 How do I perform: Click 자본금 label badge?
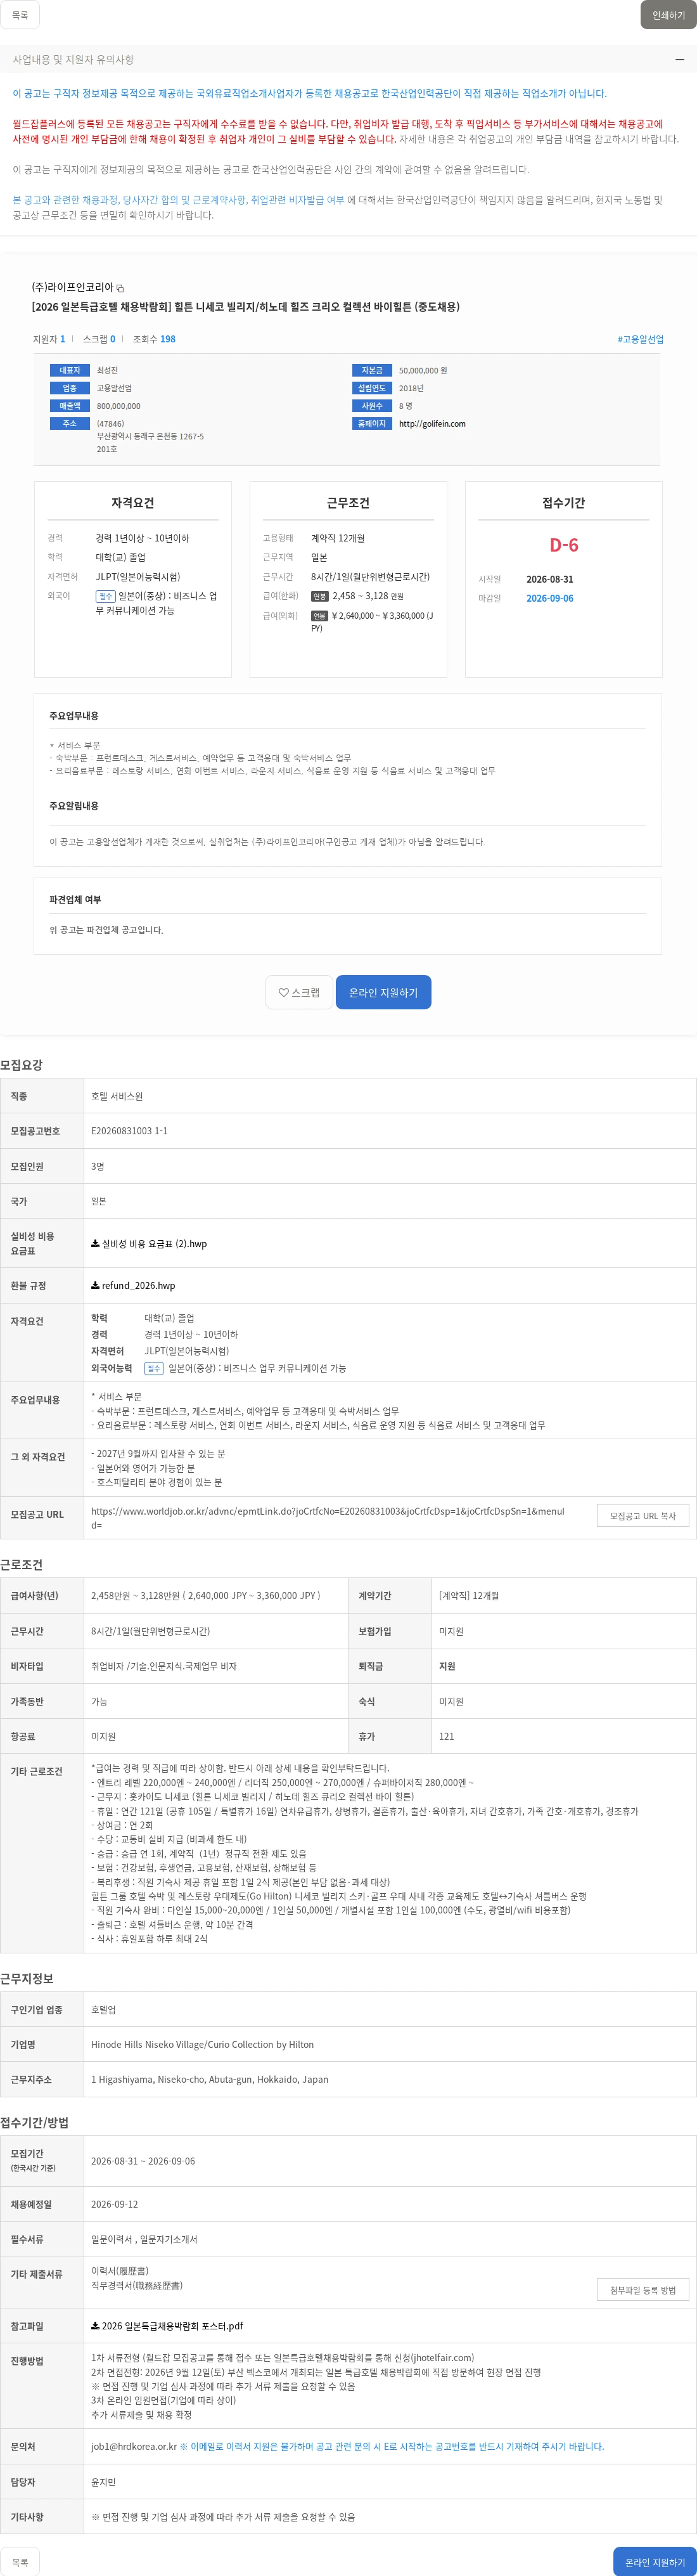click(x=371, y=370)
